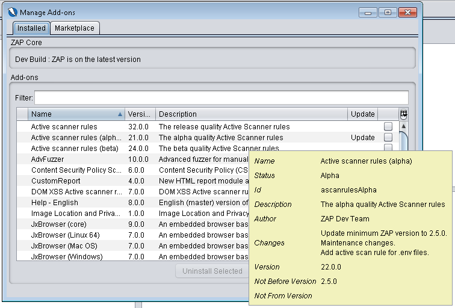Select DOM XSS Active scanner r... row
The image size is (455, 308).
pyautogui.click(x=132, y=192)
